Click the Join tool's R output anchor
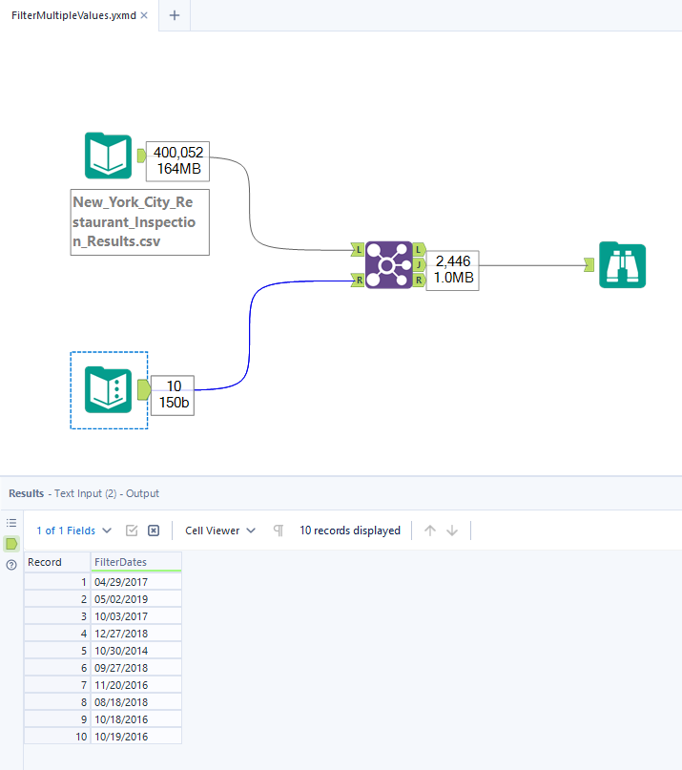The width and height of the screenshot is (682, 770). point(419,280)
